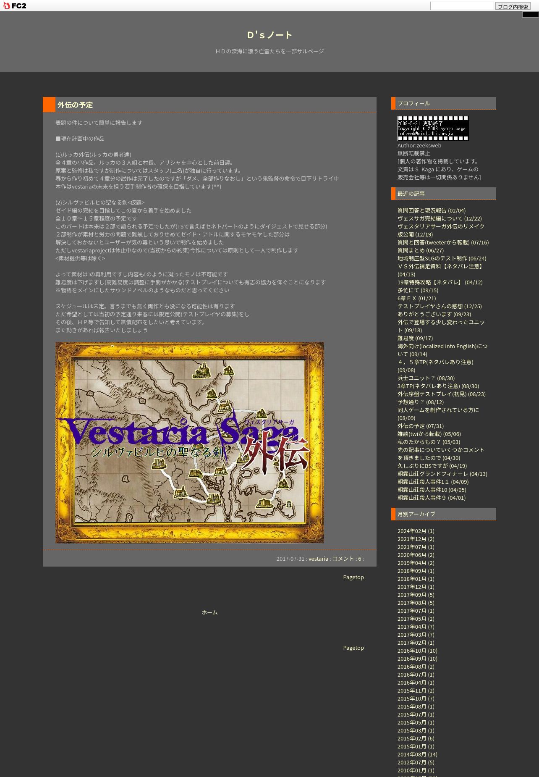This screenshot has height=777, width=539.
Task: Open 2018年09月 (1) archive
Action: 416,571
